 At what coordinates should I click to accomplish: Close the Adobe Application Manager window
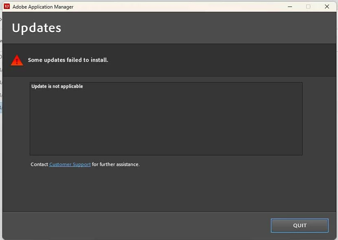click(327, 7)
